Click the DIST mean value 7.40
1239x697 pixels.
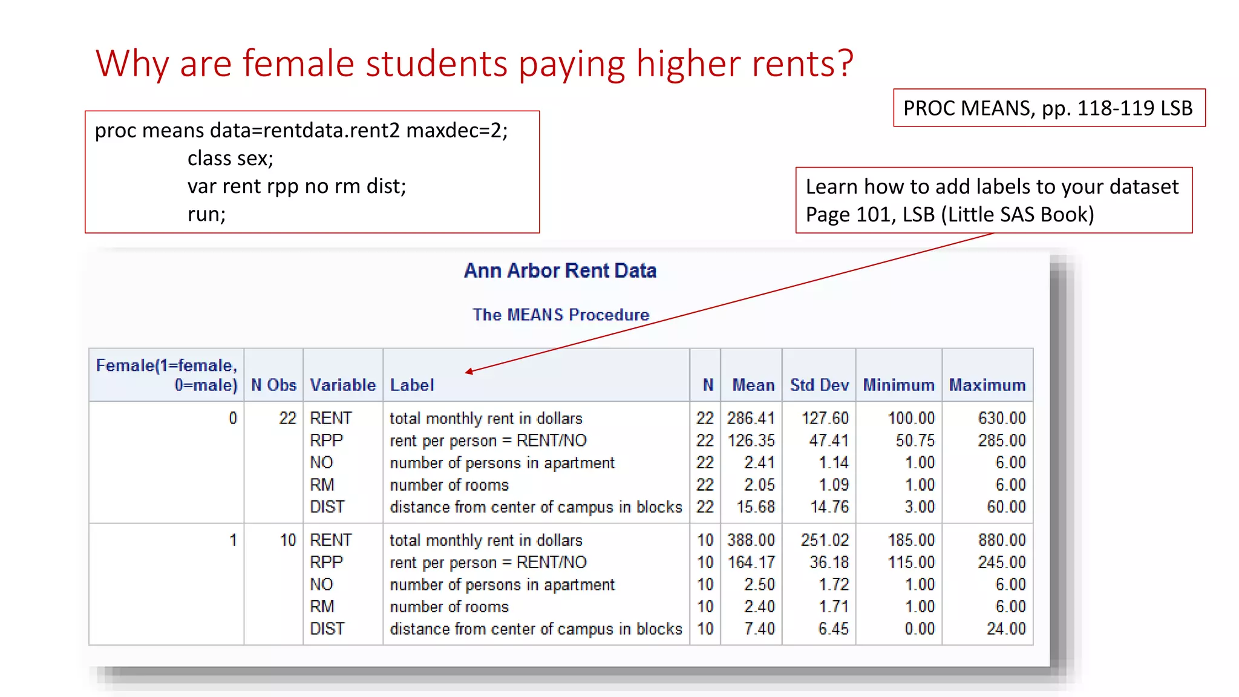(759, 629)
